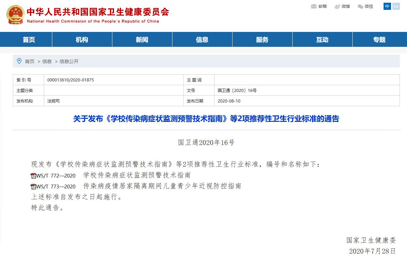The image size is (407, 261).
Task: Open the 互动 navigation menu
Action: pos(322,39)
